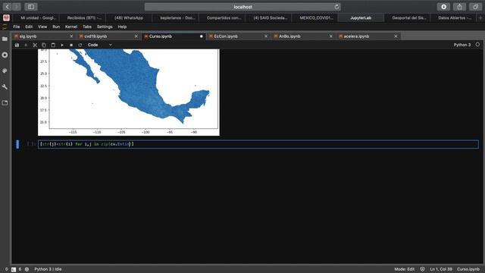Interrupt the kernel with the stop icon
This screenshot has width=485, height=273.
(71, 45)
